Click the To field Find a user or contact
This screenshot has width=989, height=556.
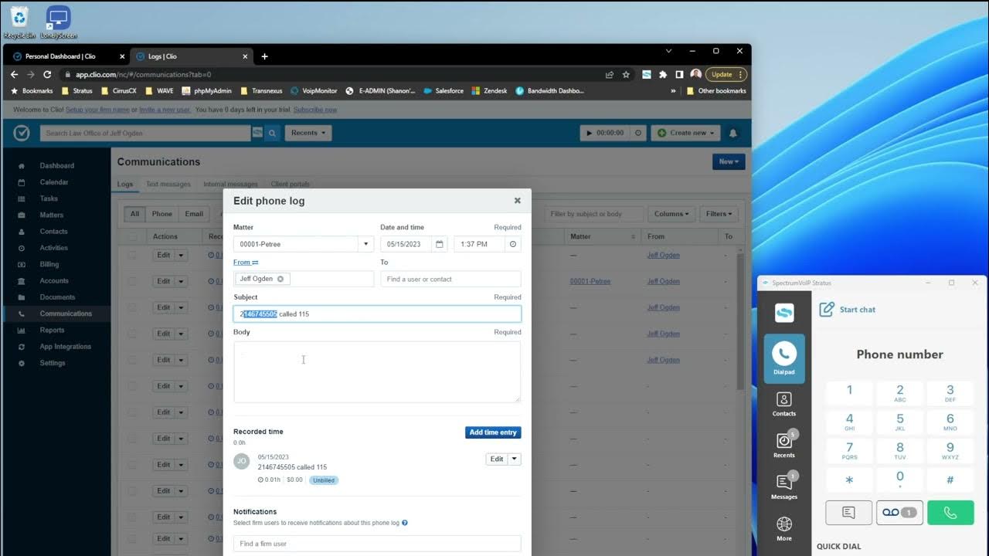tap(450, 279)
